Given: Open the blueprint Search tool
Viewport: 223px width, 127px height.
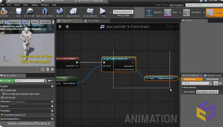Looking at the screenshot, I should [60, 13].
